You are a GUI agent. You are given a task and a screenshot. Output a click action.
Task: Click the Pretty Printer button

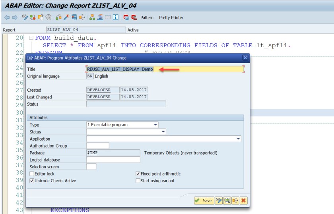pos(171,17)
